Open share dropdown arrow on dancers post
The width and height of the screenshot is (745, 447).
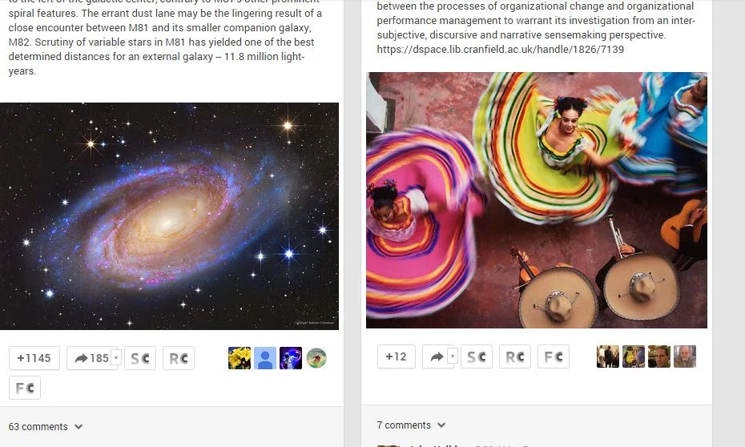[453, 356]
